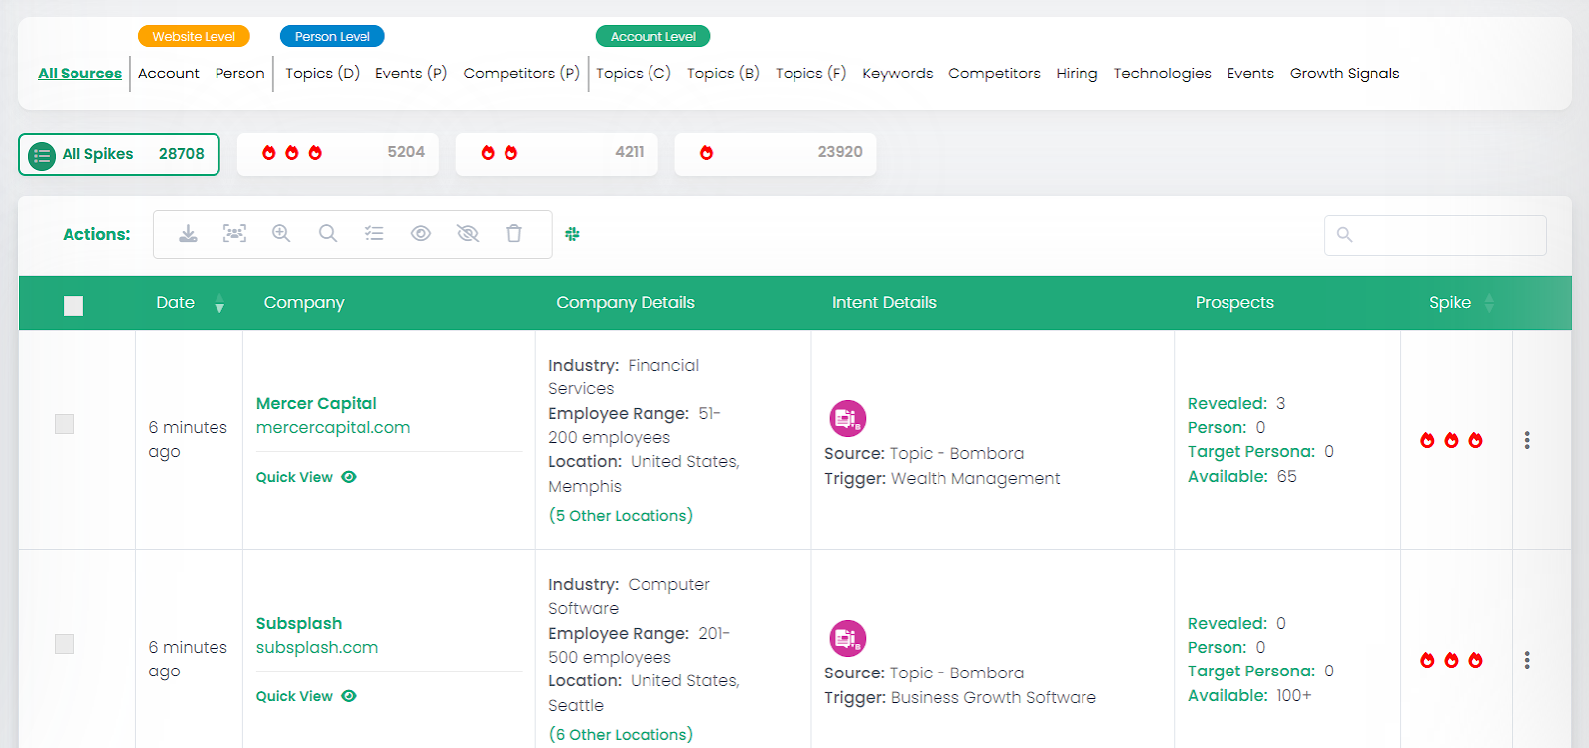Image resolution: width=1589 pixels, height=748 pixels.
Task: Click the people group icon in Actions
Action: tap(234, 234)
